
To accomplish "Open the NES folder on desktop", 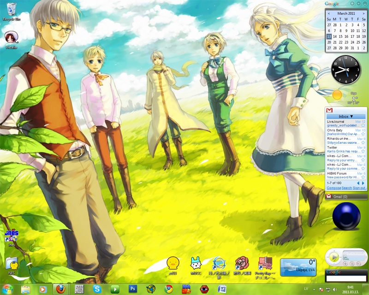I will pos(11,266).
